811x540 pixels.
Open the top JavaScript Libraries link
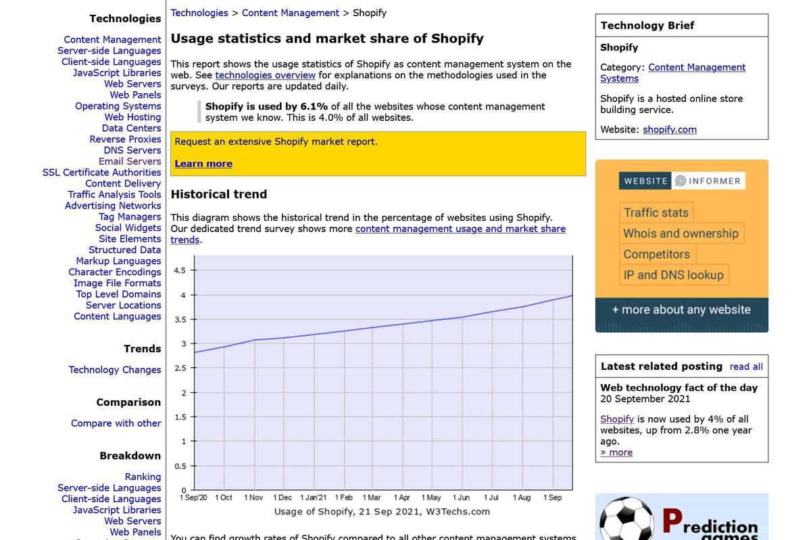[117, 73]
